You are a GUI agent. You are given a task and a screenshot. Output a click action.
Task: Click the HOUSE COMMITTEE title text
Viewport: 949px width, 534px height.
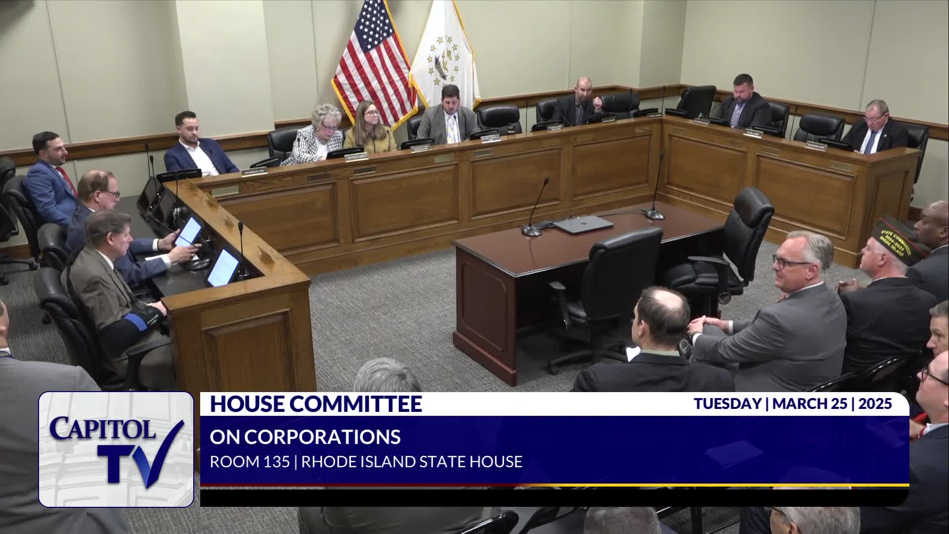tap(316, 404)
